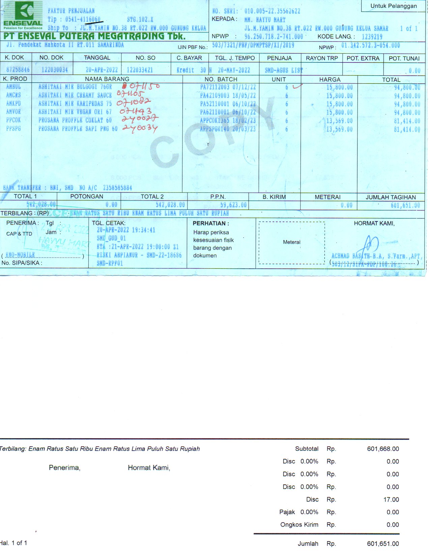Click the PT Enseval Putera Megatrading title
Image resolution: width=430 pixels, height=557 pixels.
coord(94,36)
